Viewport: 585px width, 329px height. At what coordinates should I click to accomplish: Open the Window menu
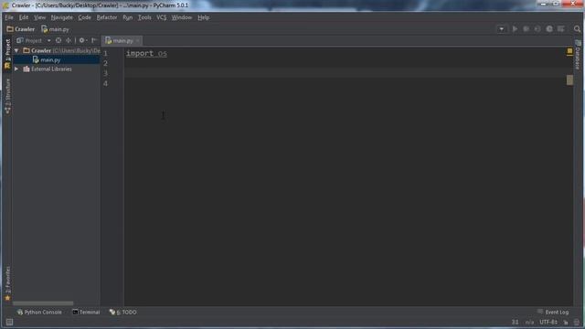click(x=182, y=17)
